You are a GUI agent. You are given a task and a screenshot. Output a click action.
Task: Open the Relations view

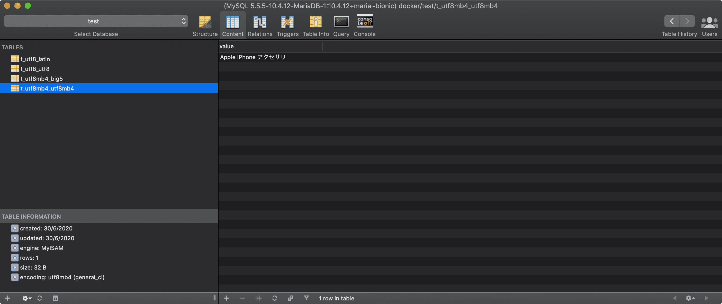(260, 26)
